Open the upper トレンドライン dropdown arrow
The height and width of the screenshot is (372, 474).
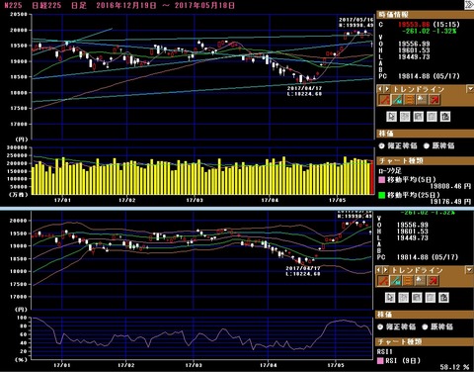point(470,89)
